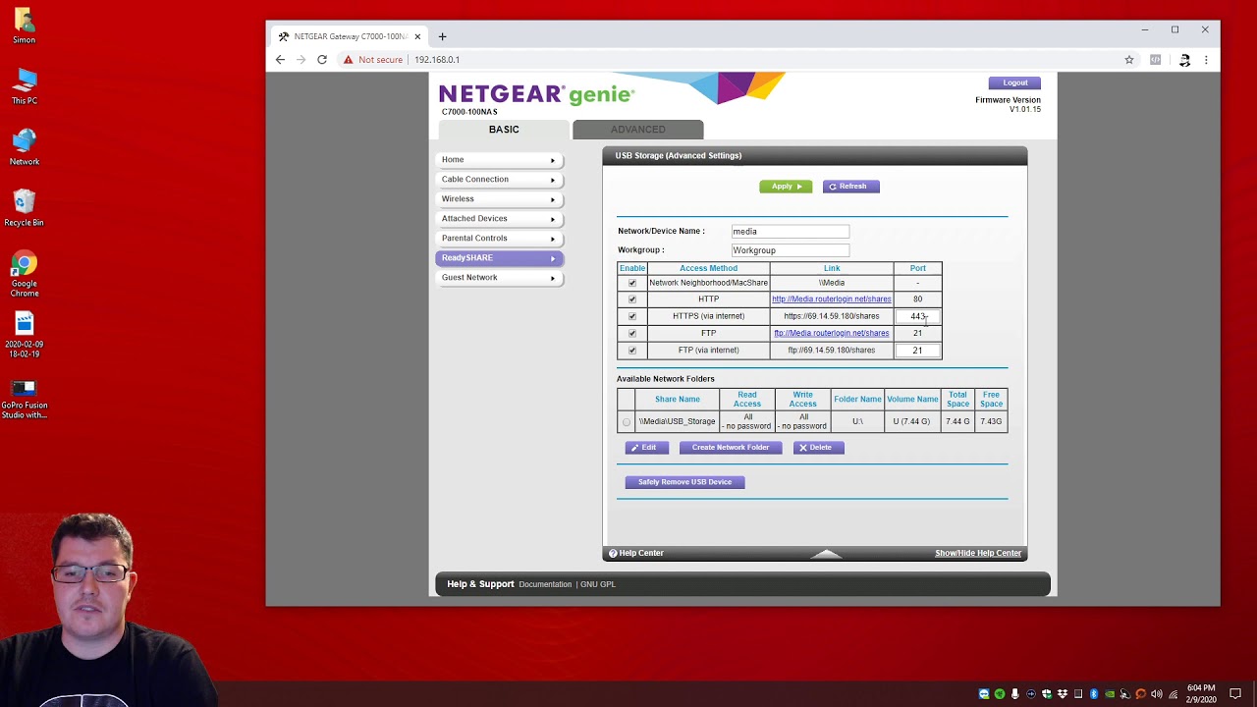This screenshot has width=1257, height=707.
Task: Click the Workgroup input field
Action: pos(791,250)
